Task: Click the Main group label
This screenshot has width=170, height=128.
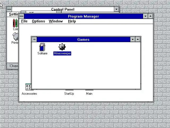Action: coord(89,94)
